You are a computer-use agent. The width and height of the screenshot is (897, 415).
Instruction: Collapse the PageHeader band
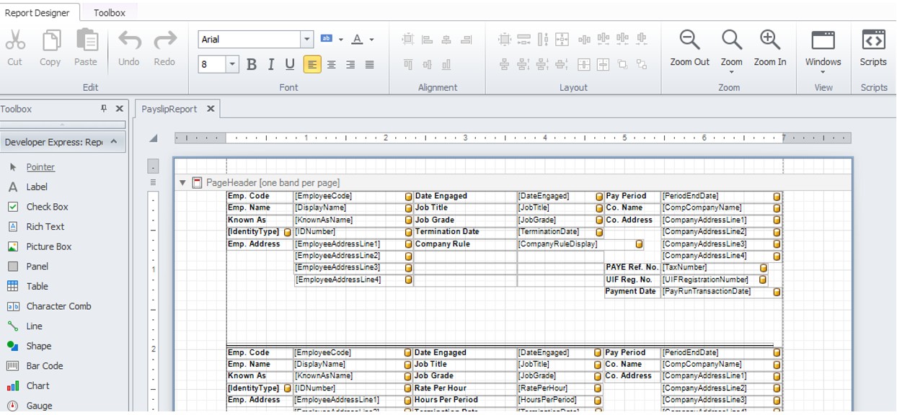tap(183, 183)
